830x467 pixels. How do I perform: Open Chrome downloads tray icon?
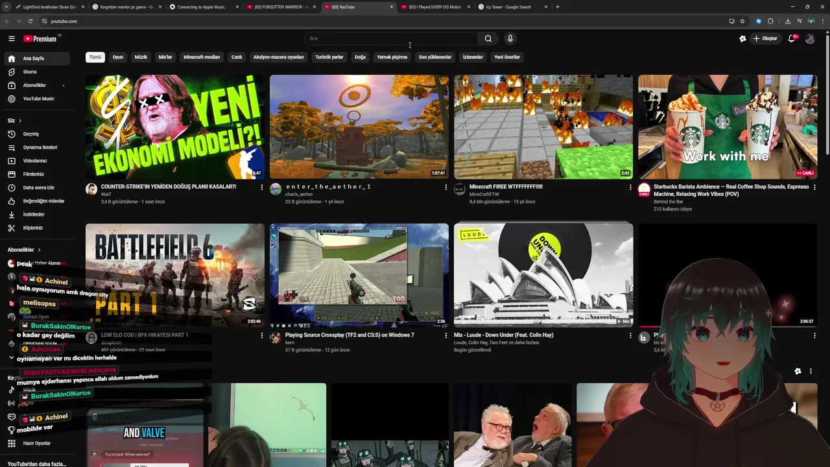coord(788,21)
